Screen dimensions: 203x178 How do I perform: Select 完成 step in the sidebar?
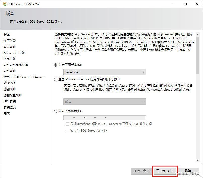click(7, 113)
